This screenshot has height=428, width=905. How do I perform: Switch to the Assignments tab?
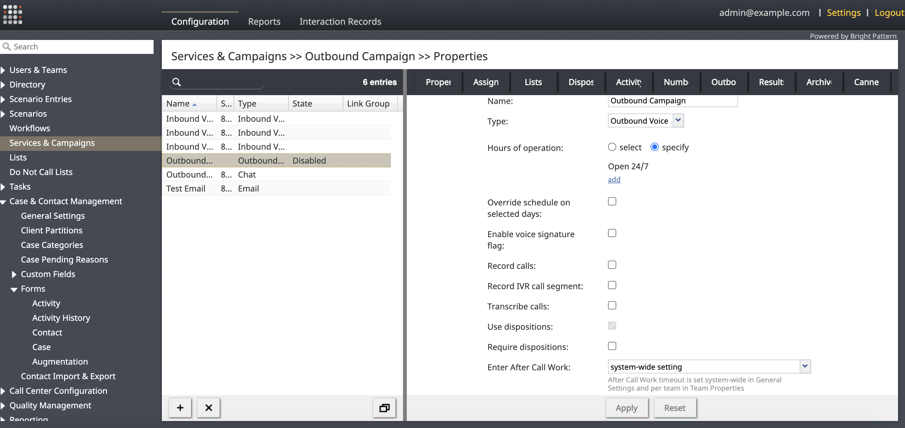[x=486, y=82]
